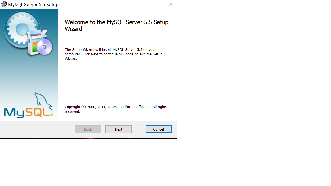Select the Setup Wizard description paragraph
The height and width of the screenshot is (186, 331).
pos(113,54)
